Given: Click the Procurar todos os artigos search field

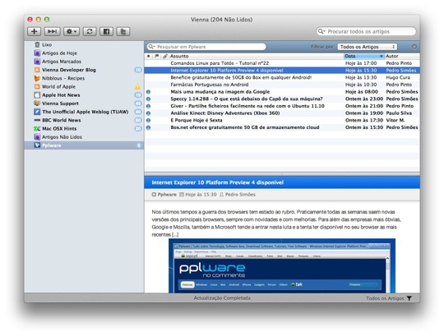Looking at the screenshot, I should pyautogui.click(x=366, y=31).
